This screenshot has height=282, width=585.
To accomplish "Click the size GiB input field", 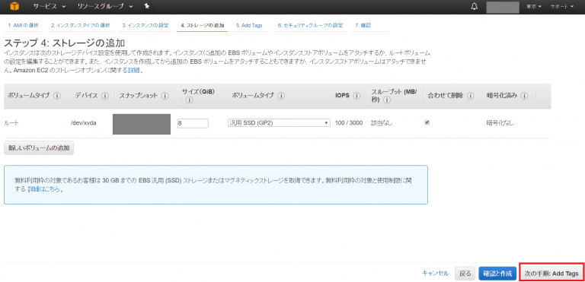I will tap(193, 123).
